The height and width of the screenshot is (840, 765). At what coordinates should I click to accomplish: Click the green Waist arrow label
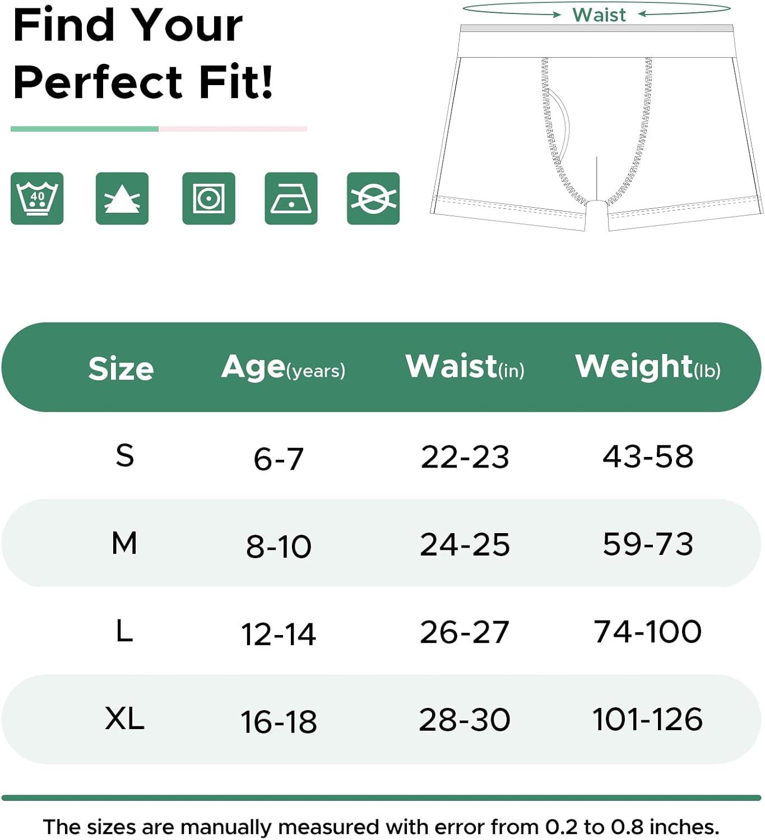[x=599, y=15]
